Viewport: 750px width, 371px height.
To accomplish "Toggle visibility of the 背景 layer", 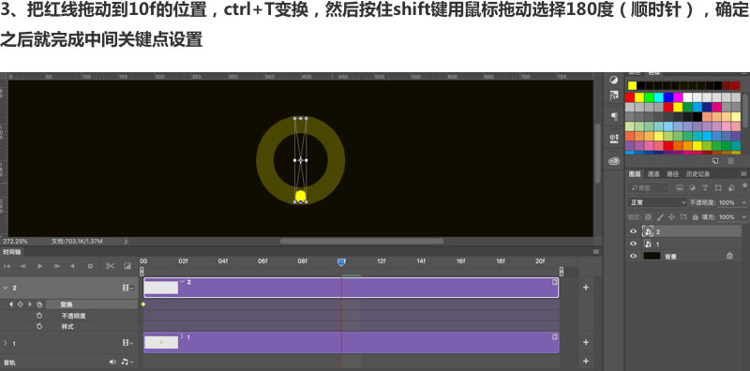I will tap(634, 257).
